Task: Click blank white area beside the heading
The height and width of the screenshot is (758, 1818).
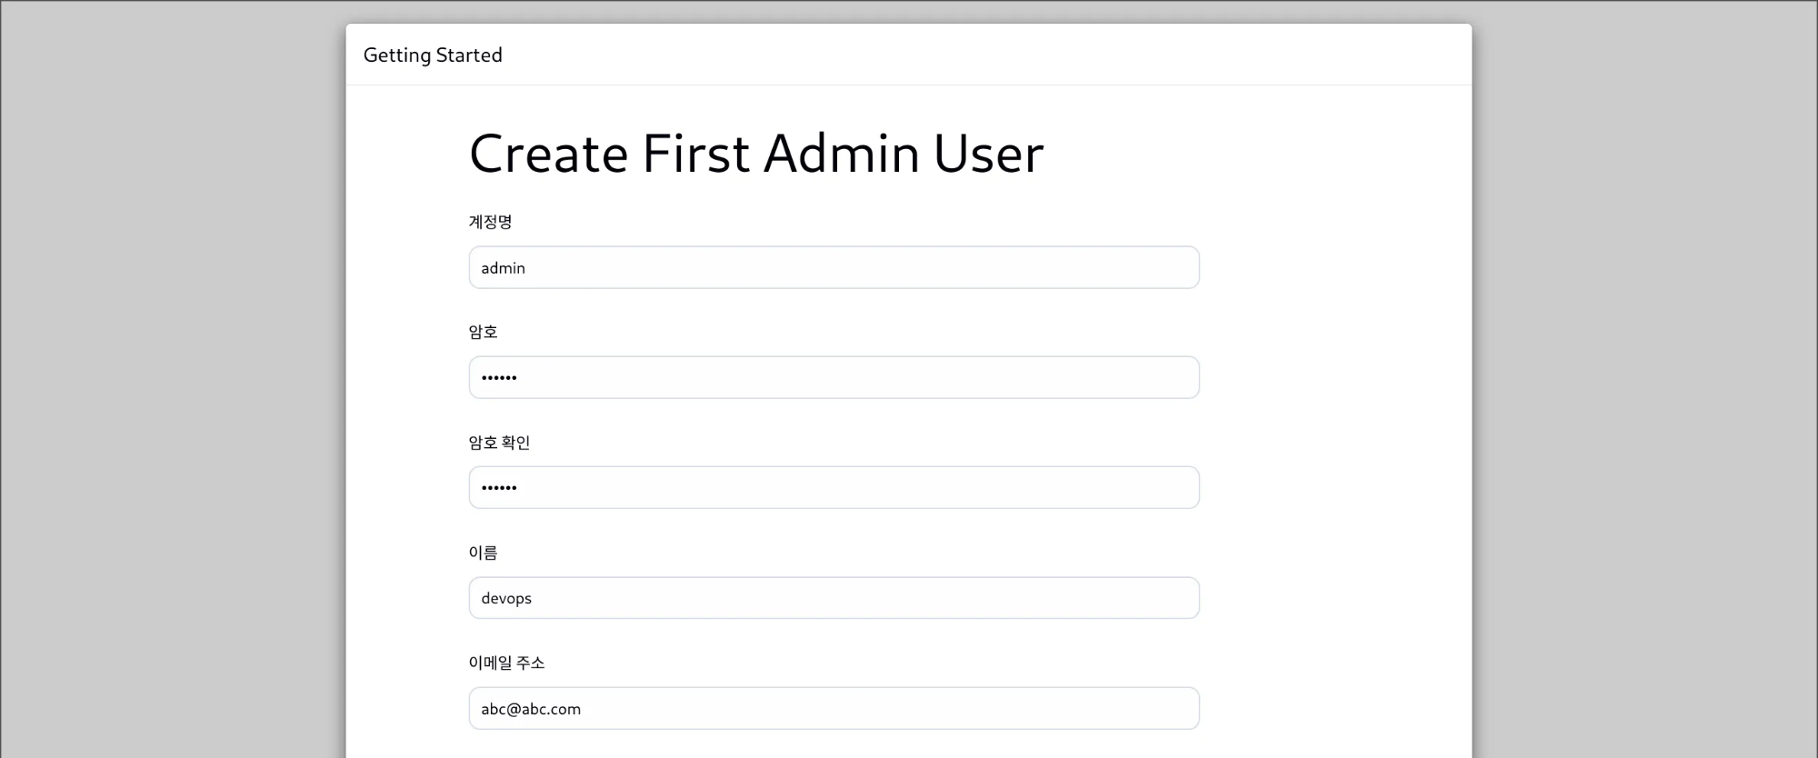Action: (x=1254, y=153)
